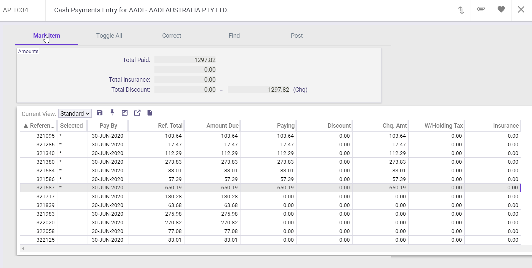Viewport: 532px width, 268px height.
Task: Reset the grid view to default
Action: (125, 113)
